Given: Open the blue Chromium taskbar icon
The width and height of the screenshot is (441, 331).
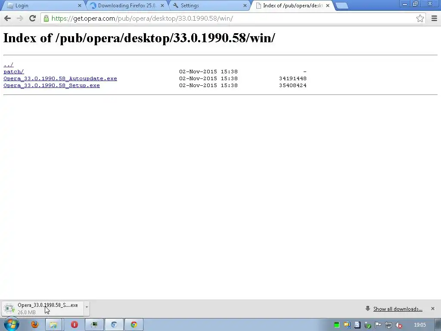Looking at the screenshot, I should click(x=114, y=325).
